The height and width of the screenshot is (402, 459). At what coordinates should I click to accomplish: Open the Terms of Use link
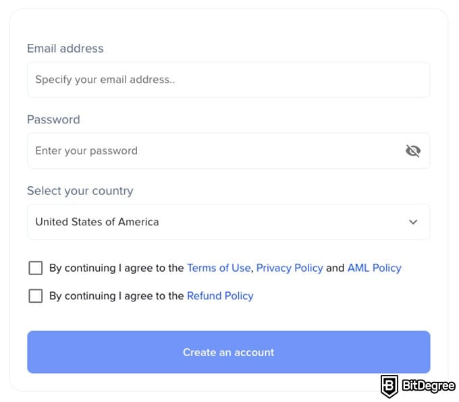tap(219, 268)
